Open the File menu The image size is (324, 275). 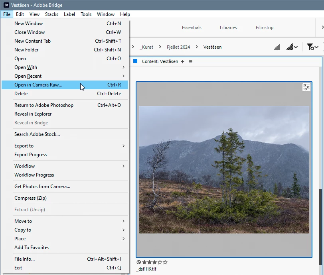pyautogui.click(x=7, y=14)
